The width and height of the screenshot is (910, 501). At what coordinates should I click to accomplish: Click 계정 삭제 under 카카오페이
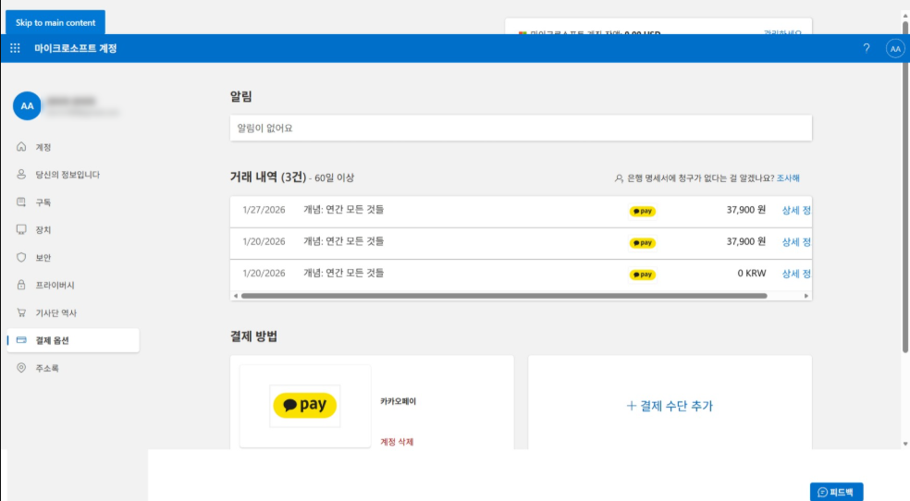point(397,442)
